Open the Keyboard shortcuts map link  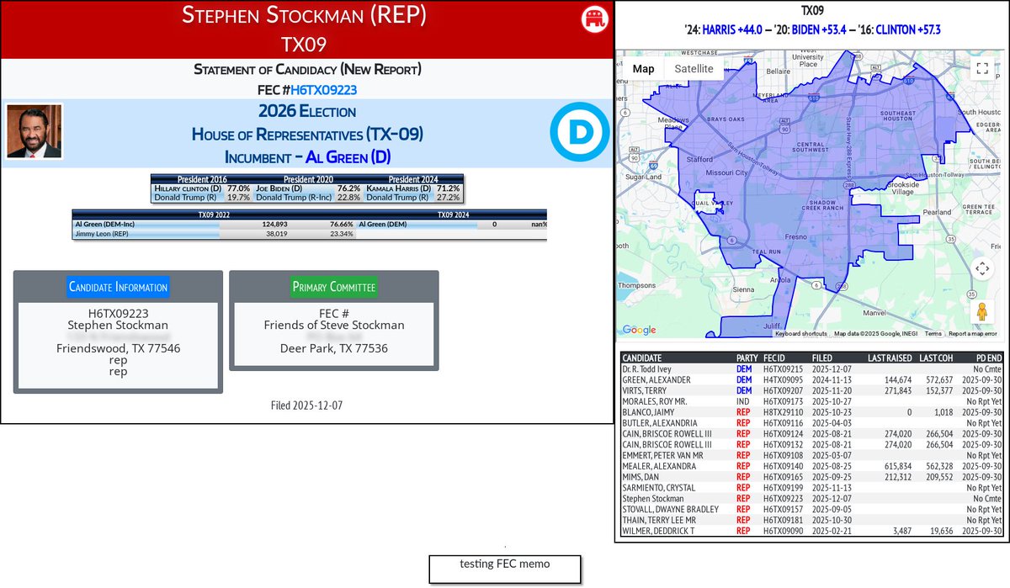point(800,334)
